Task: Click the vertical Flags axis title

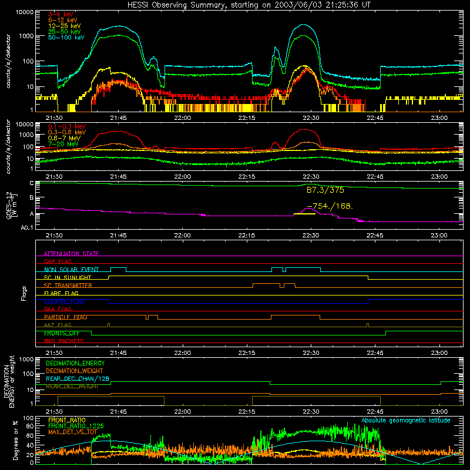Action: [x=24, y=293]
